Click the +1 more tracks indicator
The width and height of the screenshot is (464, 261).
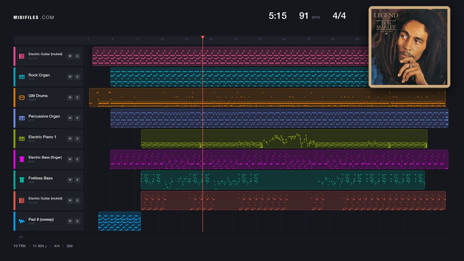point(21,237)
